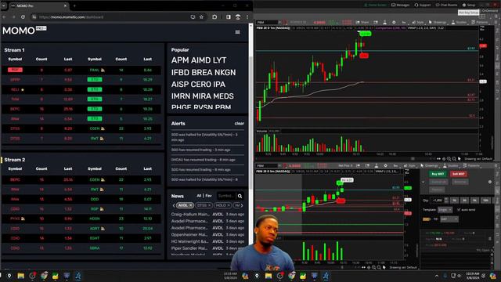The height and width of the screenshot is (282, 501).
Task: Bookmark this page with the star icon
Action: tap(201, 17)
